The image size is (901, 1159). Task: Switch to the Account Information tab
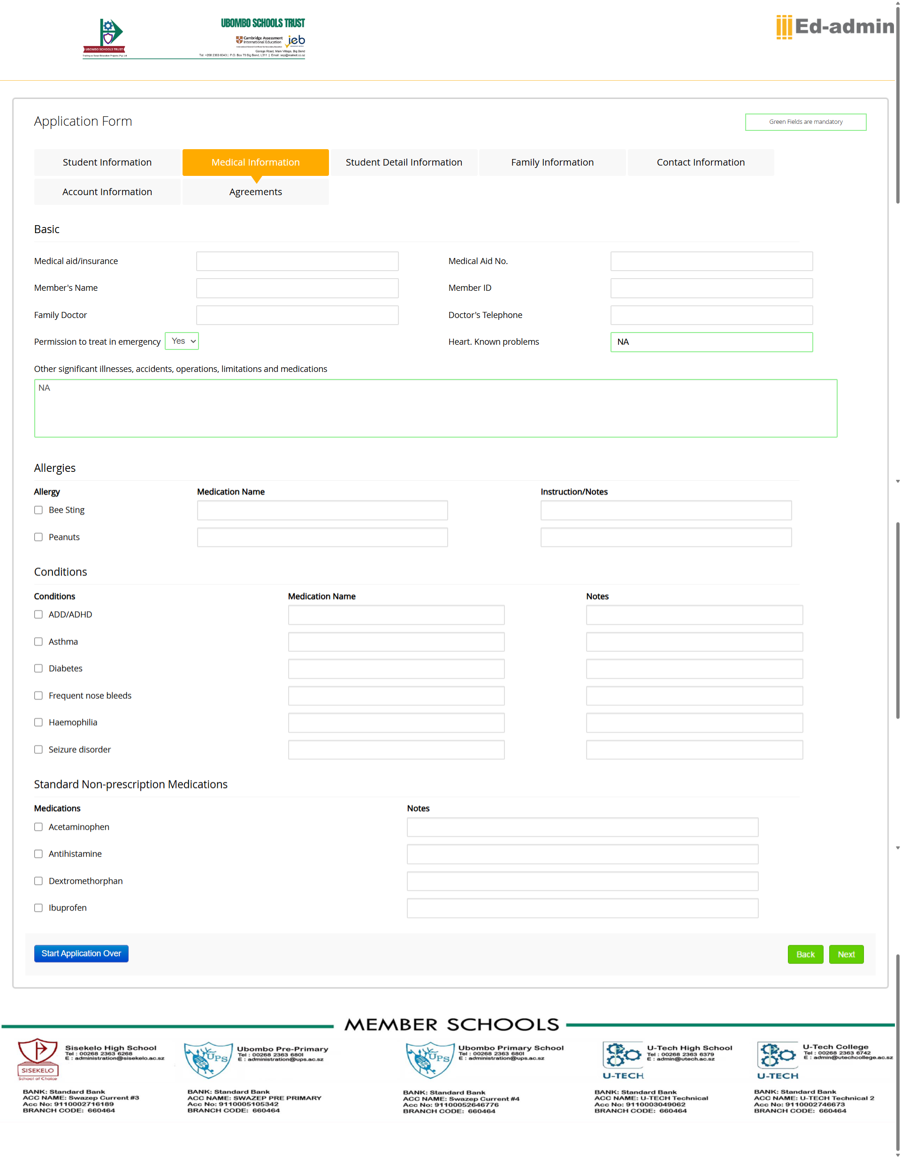click(107, 191)
